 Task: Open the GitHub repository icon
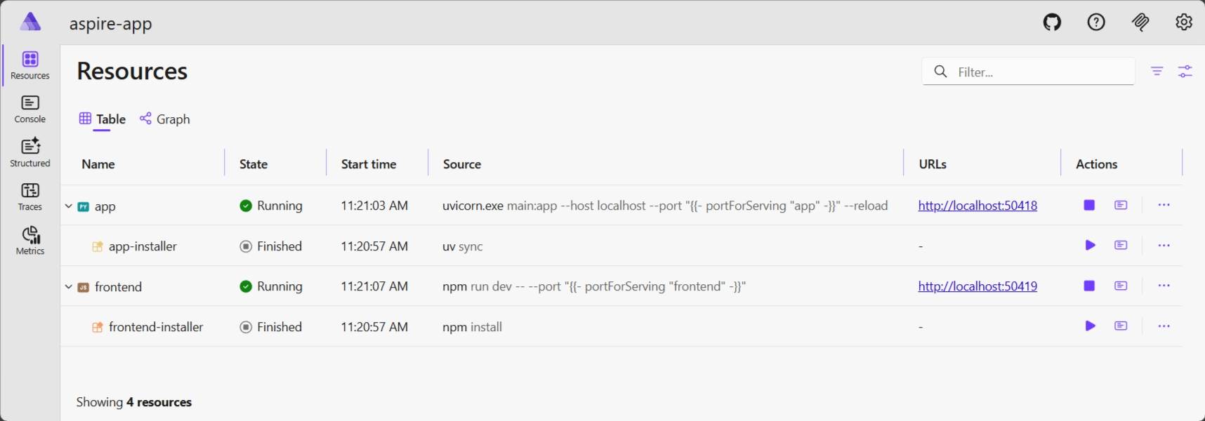click(x=1052, y=22)
